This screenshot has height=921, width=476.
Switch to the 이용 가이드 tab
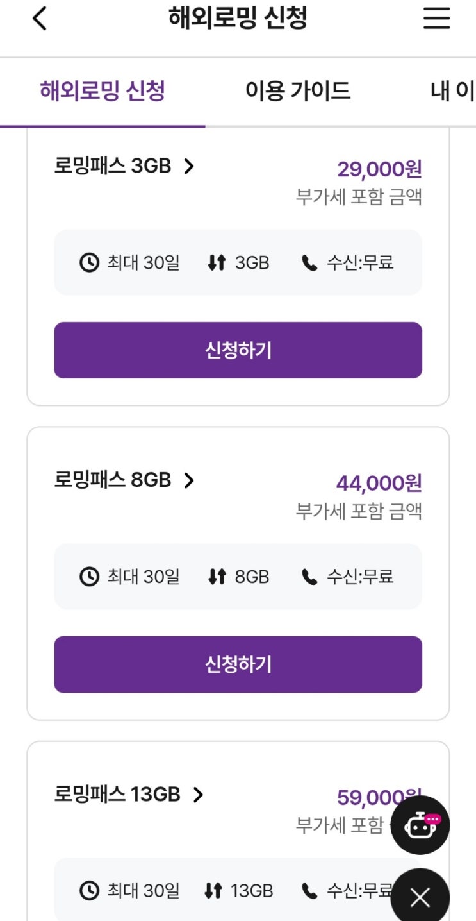point(298,91)
